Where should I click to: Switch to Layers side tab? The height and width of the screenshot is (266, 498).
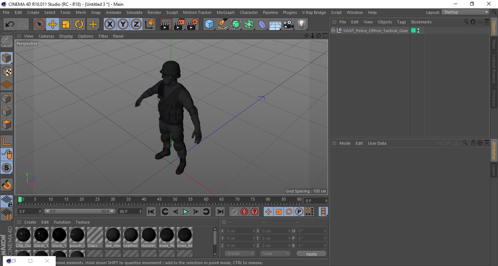pyautogui.click(x=494, y=170)
